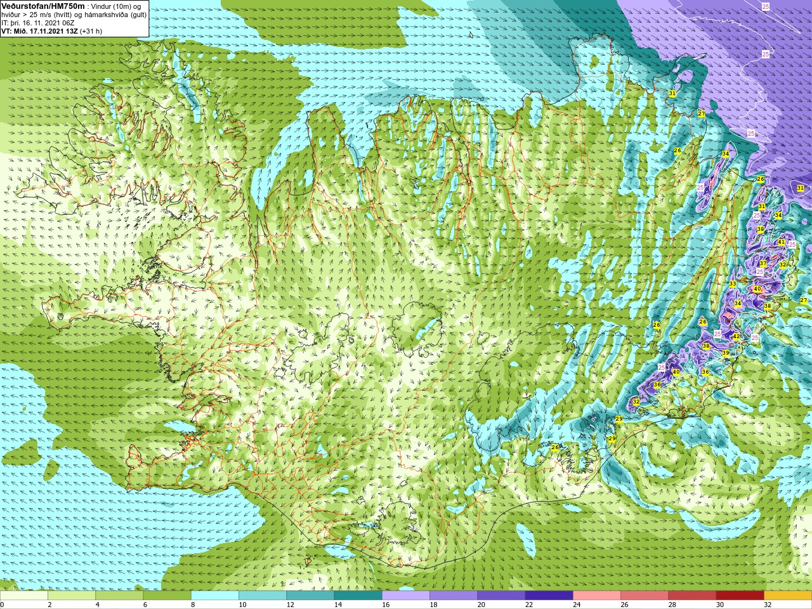The width and height of the screenshot is (812, 609).
Task: Click the salmon 26–28 legend swatch
Action: [645, 596]
